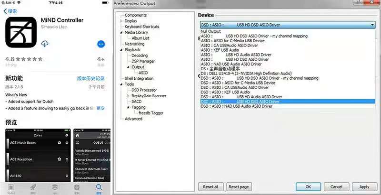
Task: Open the Device dropdown arrow
Action: tap(372, 25)
